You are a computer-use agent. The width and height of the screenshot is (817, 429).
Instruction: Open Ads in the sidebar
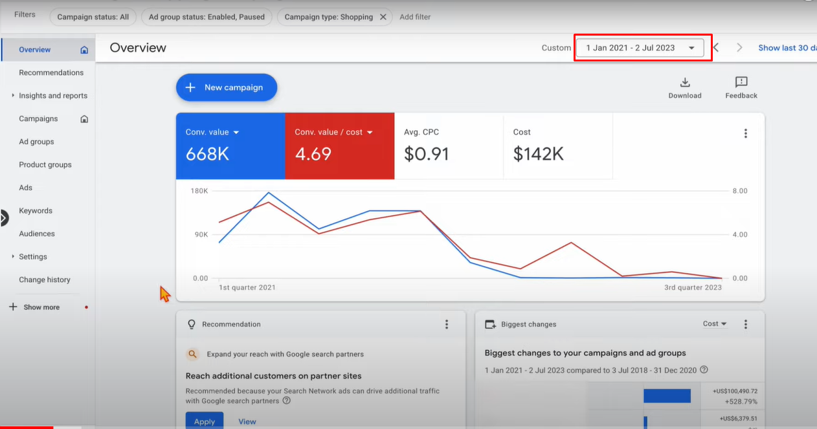click(25, 188)
